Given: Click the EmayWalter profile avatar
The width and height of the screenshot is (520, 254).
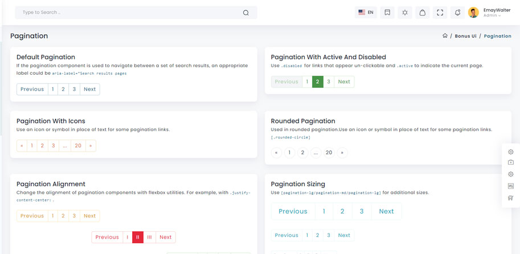Looking at the screenshot, I should click(473, 13).
